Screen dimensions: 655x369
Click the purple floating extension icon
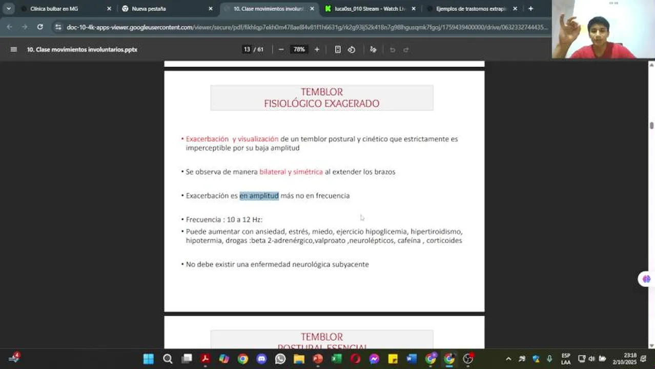coord(646,279)
